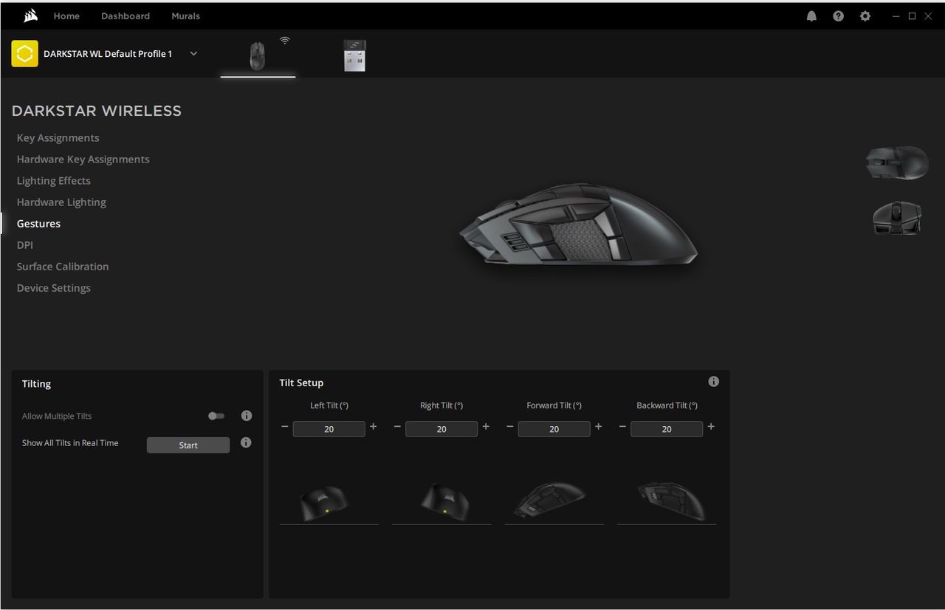This screenshot has width=945, height=610.
Task: Decrease Right Tilt angle with minus
Action: pyautogui.click(x=397, y=427)
